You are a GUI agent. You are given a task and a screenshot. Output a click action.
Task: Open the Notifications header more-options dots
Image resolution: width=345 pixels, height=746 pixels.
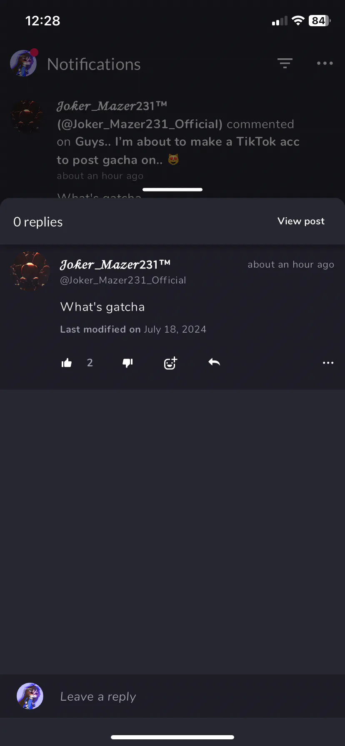[x=325, y=63]
